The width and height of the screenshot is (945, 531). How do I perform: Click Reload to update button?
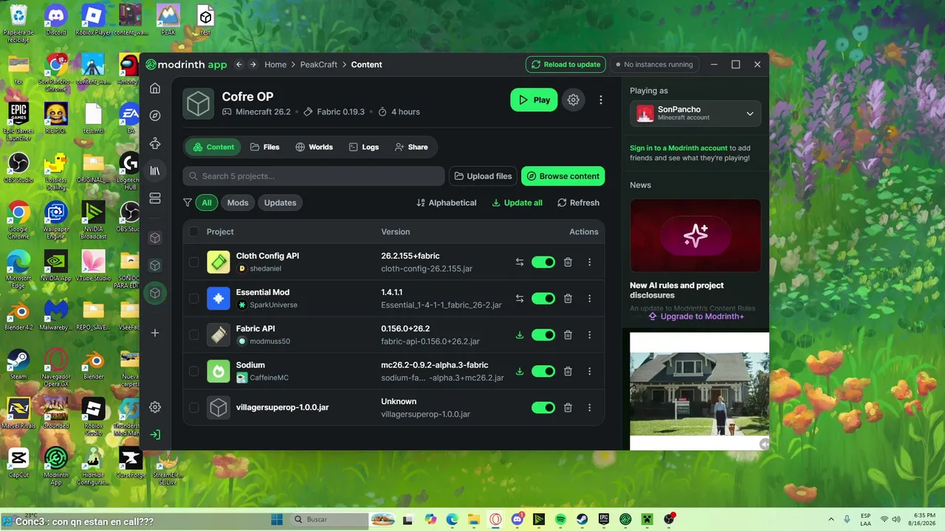click(x=566, y=64)
